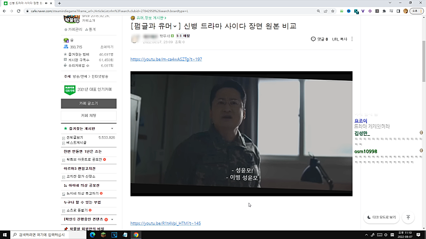Open the teal S extension icon
The image size is (426, 239).
point(356,11)
